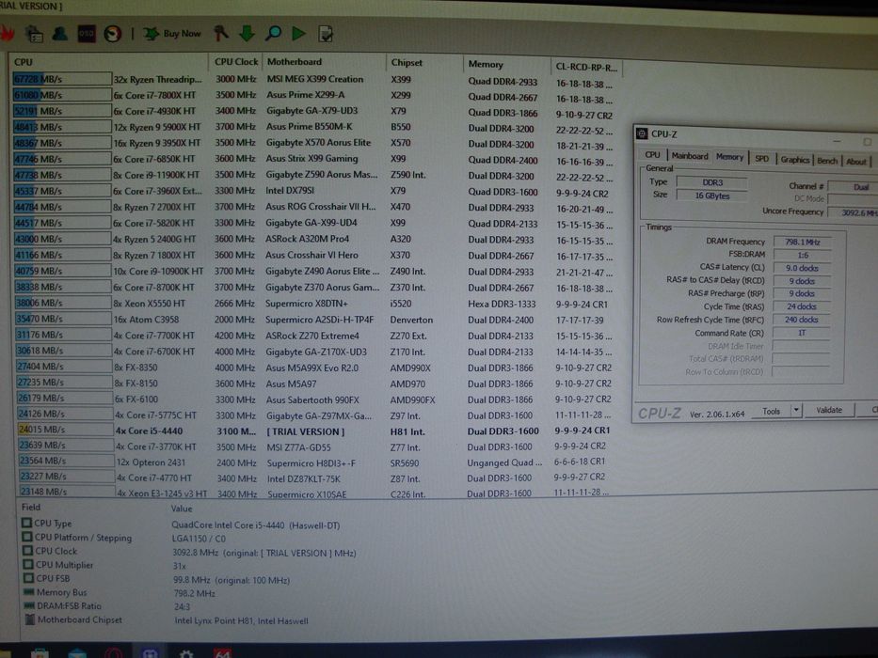Open the report wizard toolbar icon
The width and height of the screenshot is (878, 658).
(34, 34)
